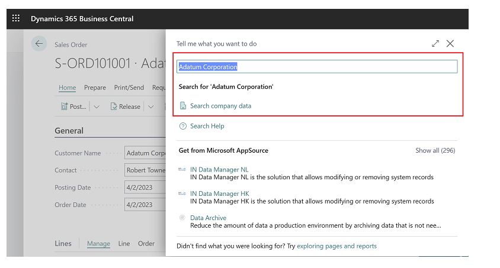
Task: Select the Home tab
Action: pos(67,88)
